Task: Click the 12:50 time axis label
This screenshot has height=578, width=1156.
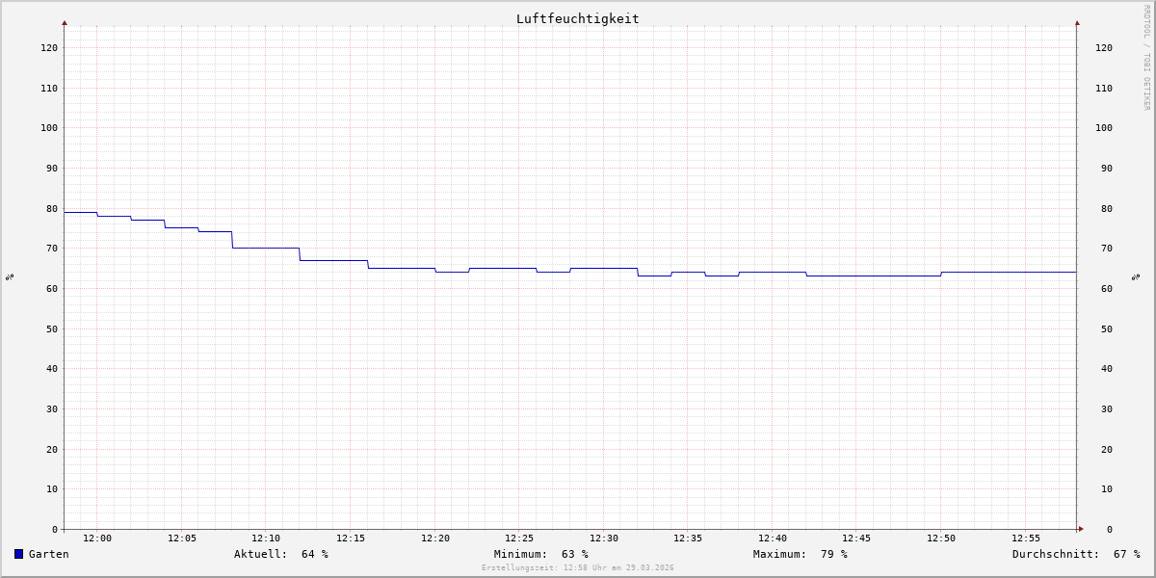Action: pos(941,539)
